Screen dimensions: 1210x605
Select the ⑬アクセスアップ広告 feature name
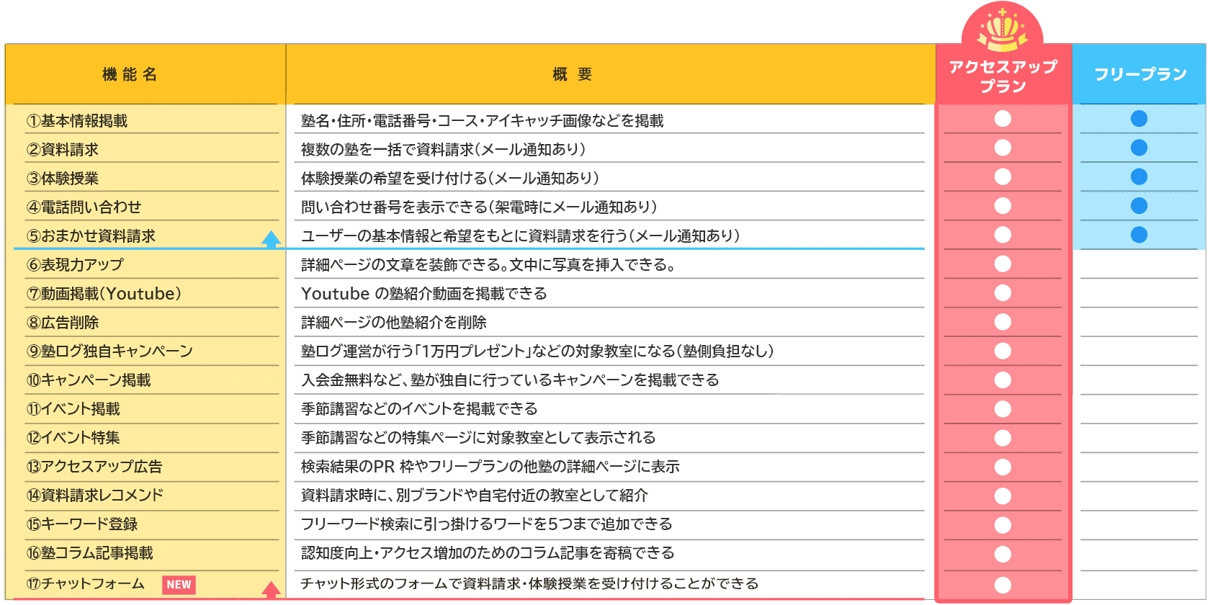pyautogui.click(x=94, y=467)
